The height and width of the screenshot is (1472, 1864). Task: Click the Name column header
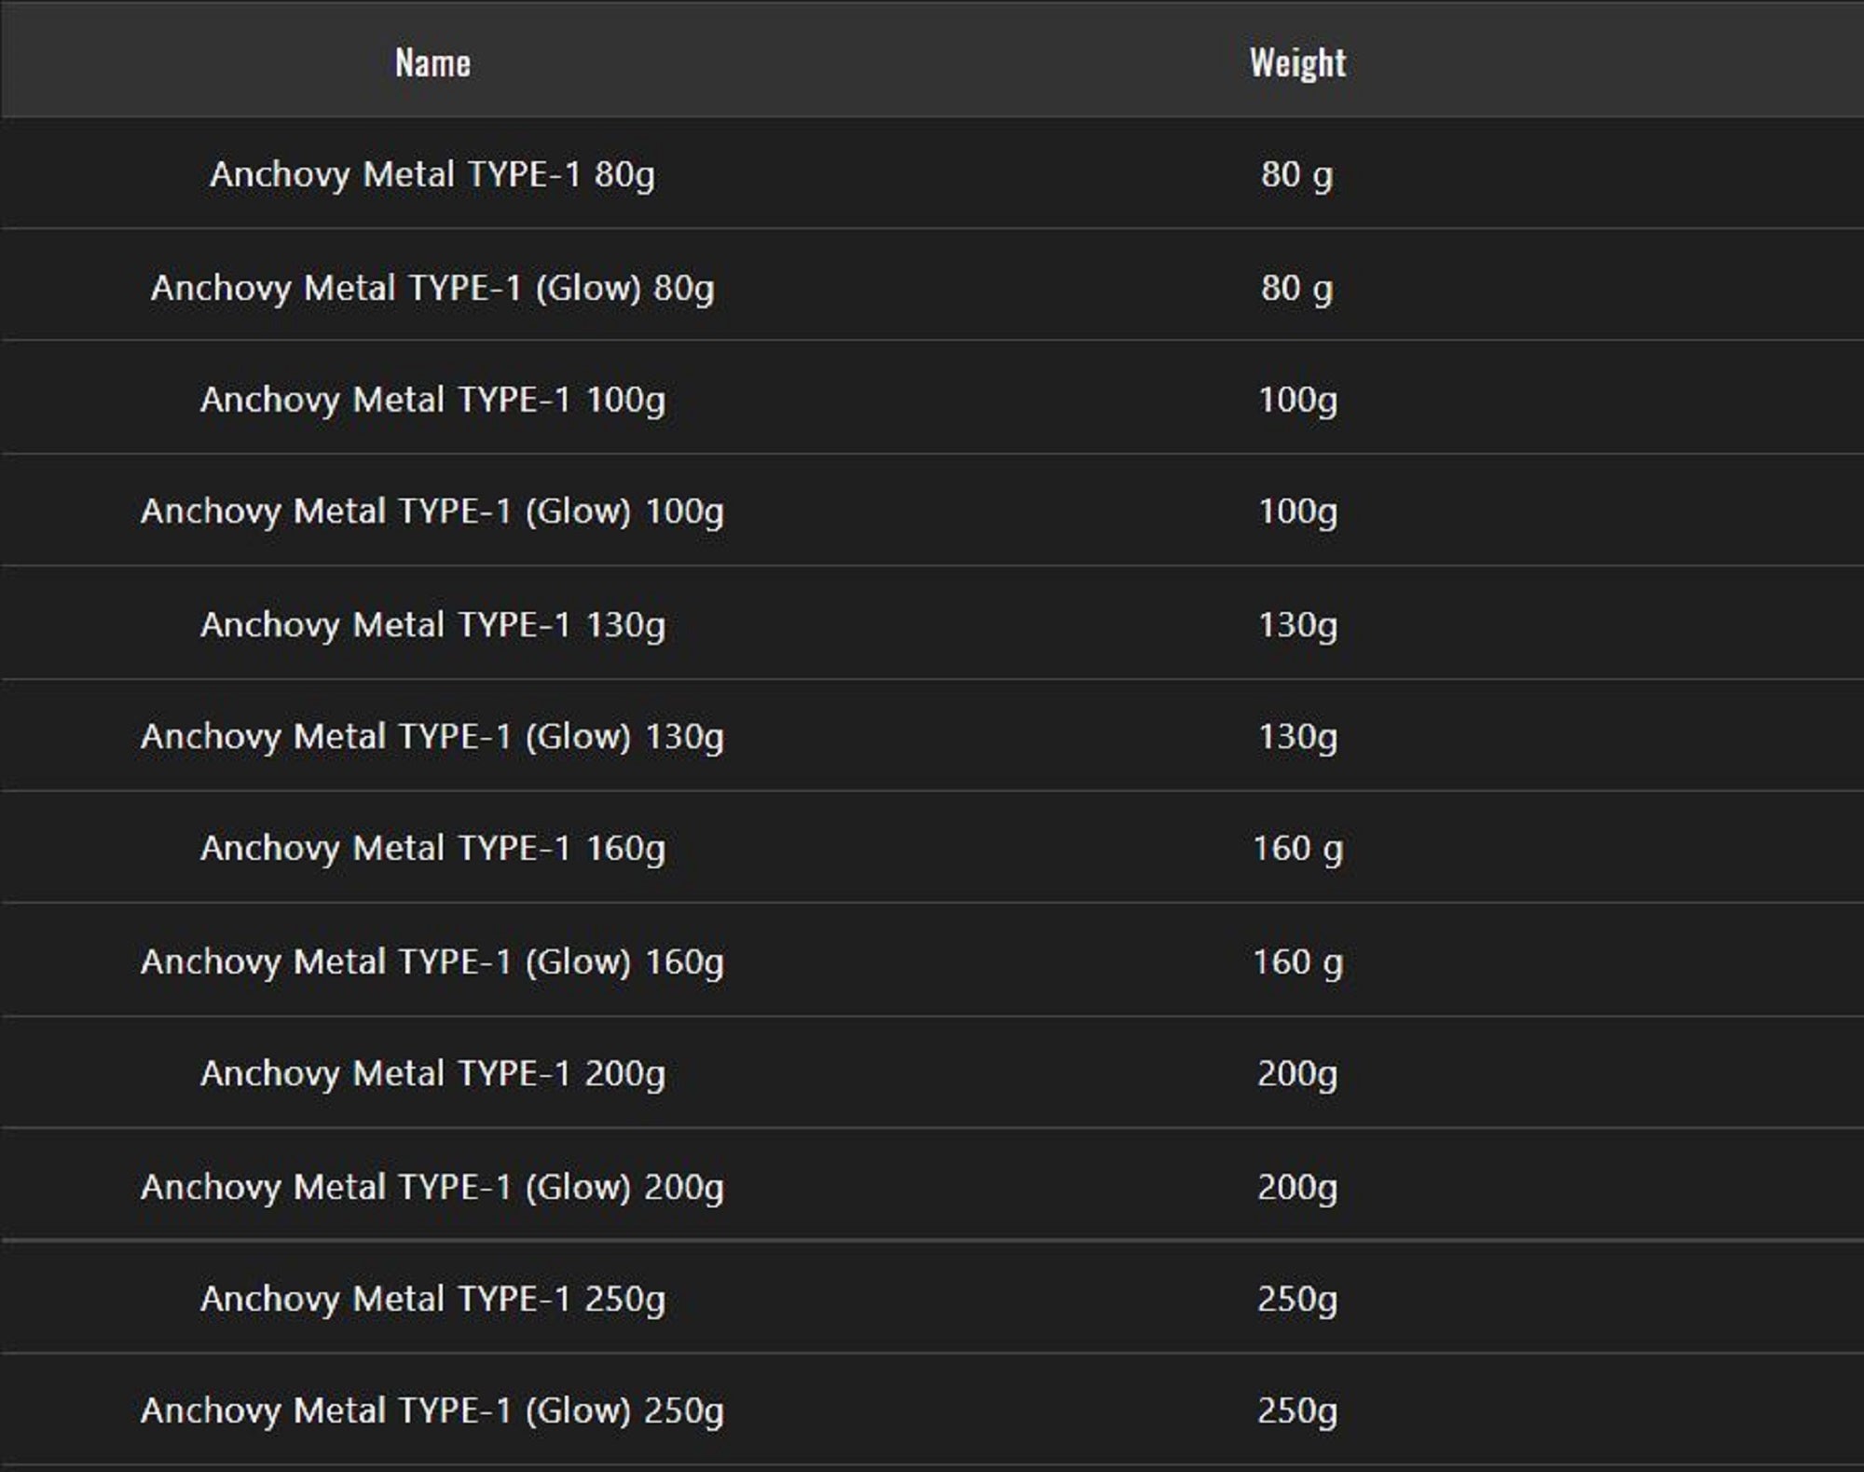click(432, 63)
